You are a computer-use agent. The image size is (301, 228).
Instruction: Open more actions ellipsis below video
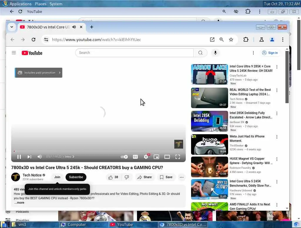pyautogui.click(x=182, y=177)
